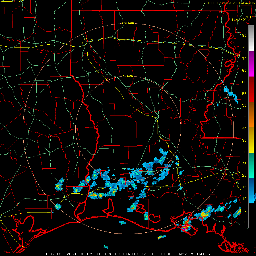Click the 5 value on the color scale

tap(245, 210)
